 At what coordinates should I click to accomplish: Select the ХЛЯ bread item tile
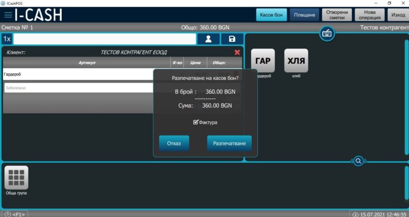click(x=296, y=61)
